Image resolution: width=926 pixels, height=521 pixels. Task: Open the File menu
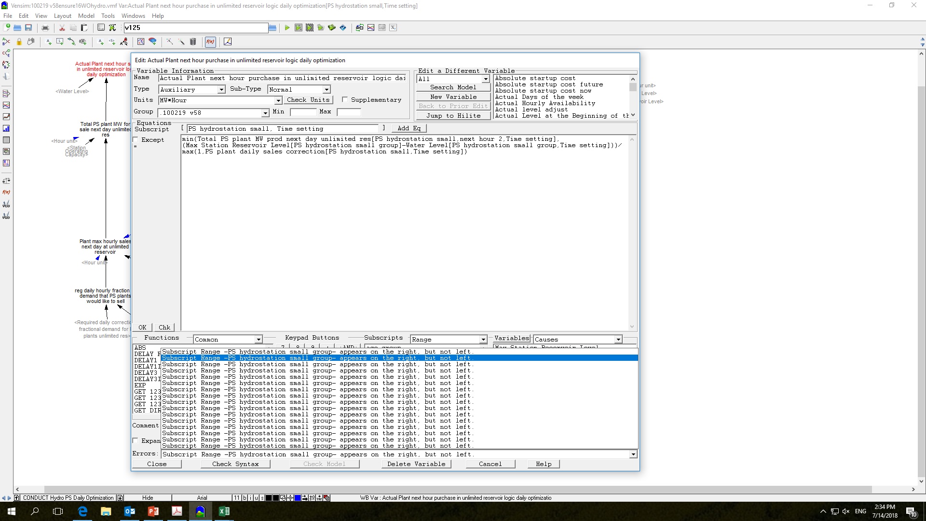coord(8,15)
